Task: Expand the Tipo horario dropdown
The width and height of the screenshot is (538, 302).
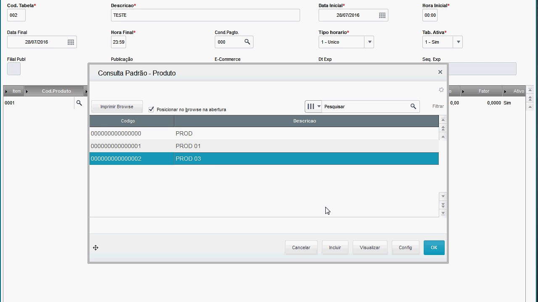Action: pyautogui.click(x=369, y=42)
